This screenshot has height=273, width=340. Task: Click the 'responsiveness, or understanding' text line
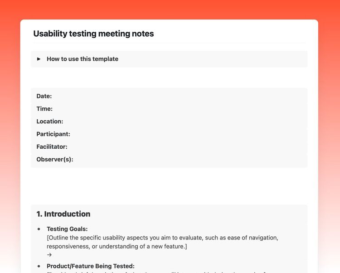pyautogui.click(x=117, y=246)
